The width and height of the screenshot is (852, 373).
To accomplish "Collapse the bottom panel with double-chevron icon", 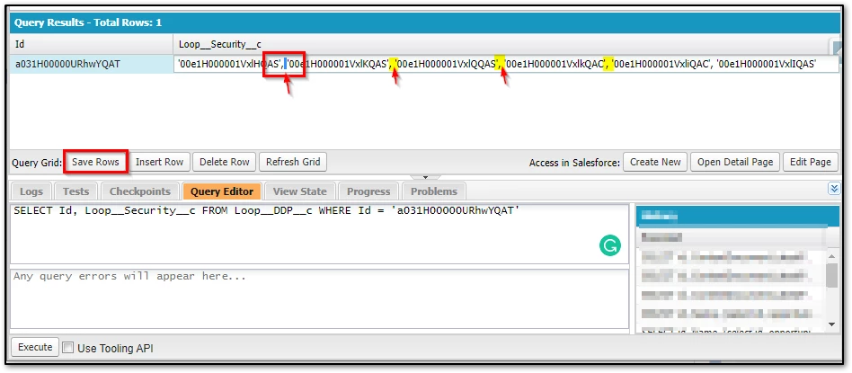I will tap(833, 188).
